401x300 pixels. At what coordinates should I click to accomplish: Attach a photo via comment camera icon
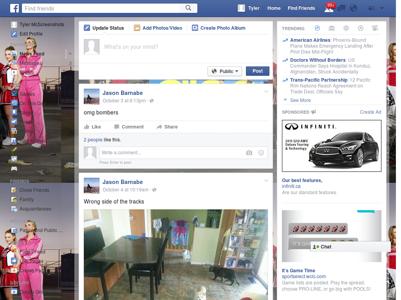point(249,153)
